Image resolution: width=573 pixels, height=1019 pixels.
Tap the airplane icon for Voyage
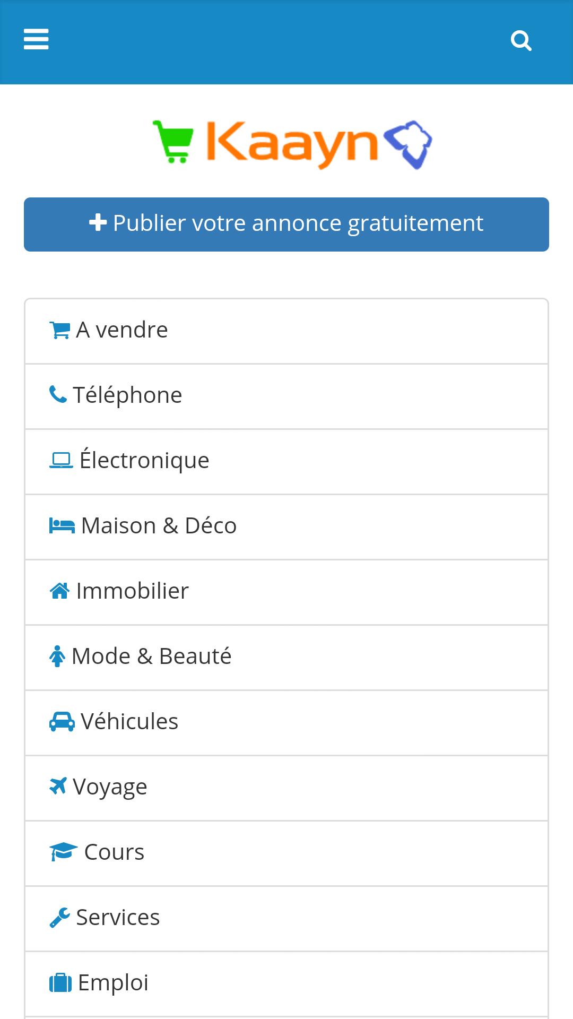[58, 786]
